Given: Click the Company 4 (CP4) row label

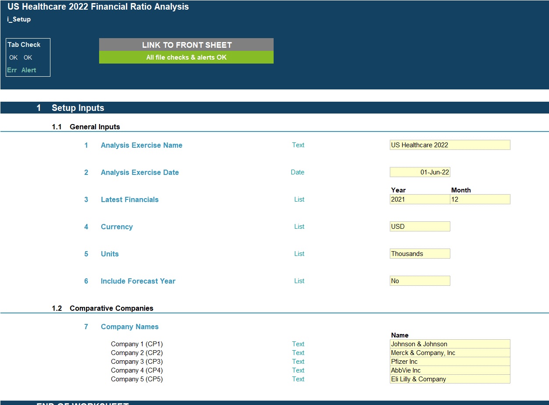Looking at the screenshot, I should (137, 370).
